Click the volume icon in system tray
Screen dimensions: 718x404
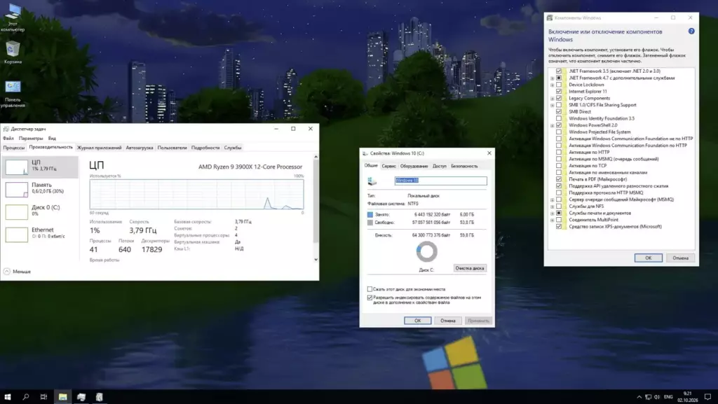coord(657,397)
